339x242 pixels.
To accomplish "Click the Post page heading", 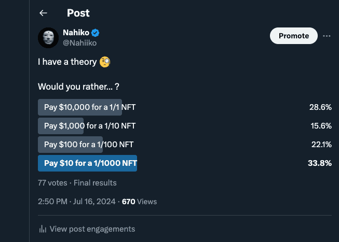I will [78, 13].
